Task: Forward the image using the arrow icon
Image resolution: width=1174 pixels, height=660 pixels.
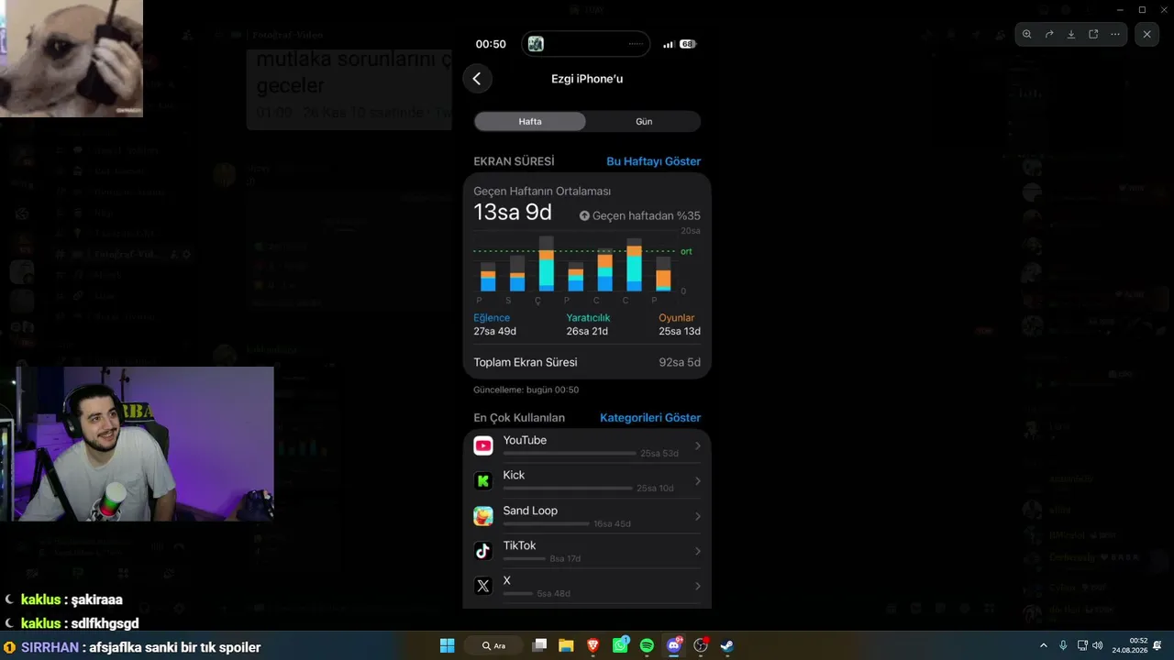Action: coord(1049,34)
